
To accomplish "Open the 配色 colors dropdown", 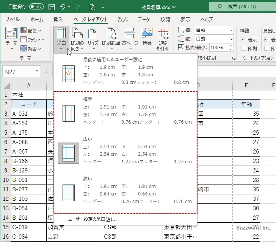I will (x=31, y=31).
